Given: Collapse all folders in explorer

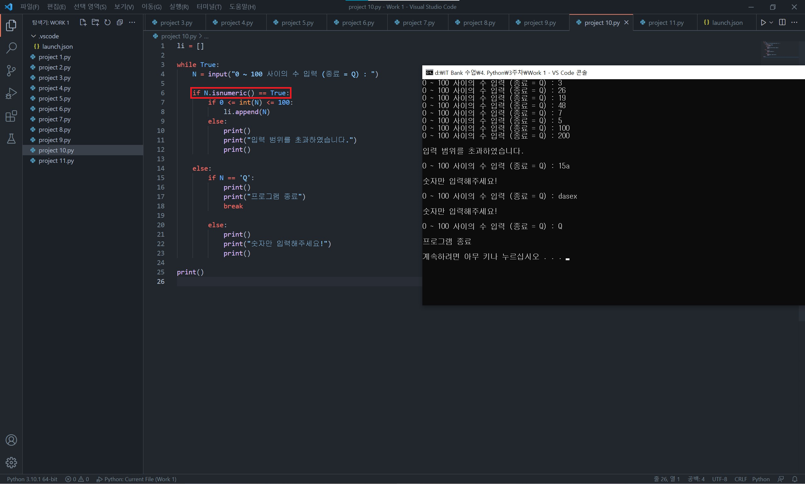Looking at the screenshot, I should pyautogui.click(x=120, y=22).
